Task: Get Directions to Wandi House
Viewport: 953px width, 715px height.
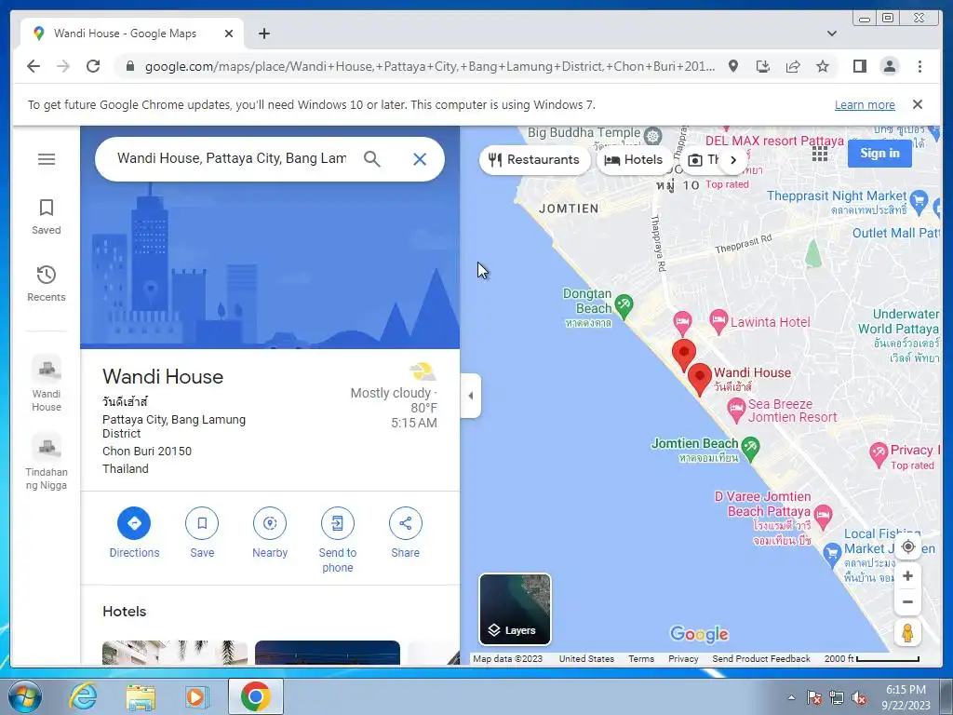Action: tap(134, 533)
